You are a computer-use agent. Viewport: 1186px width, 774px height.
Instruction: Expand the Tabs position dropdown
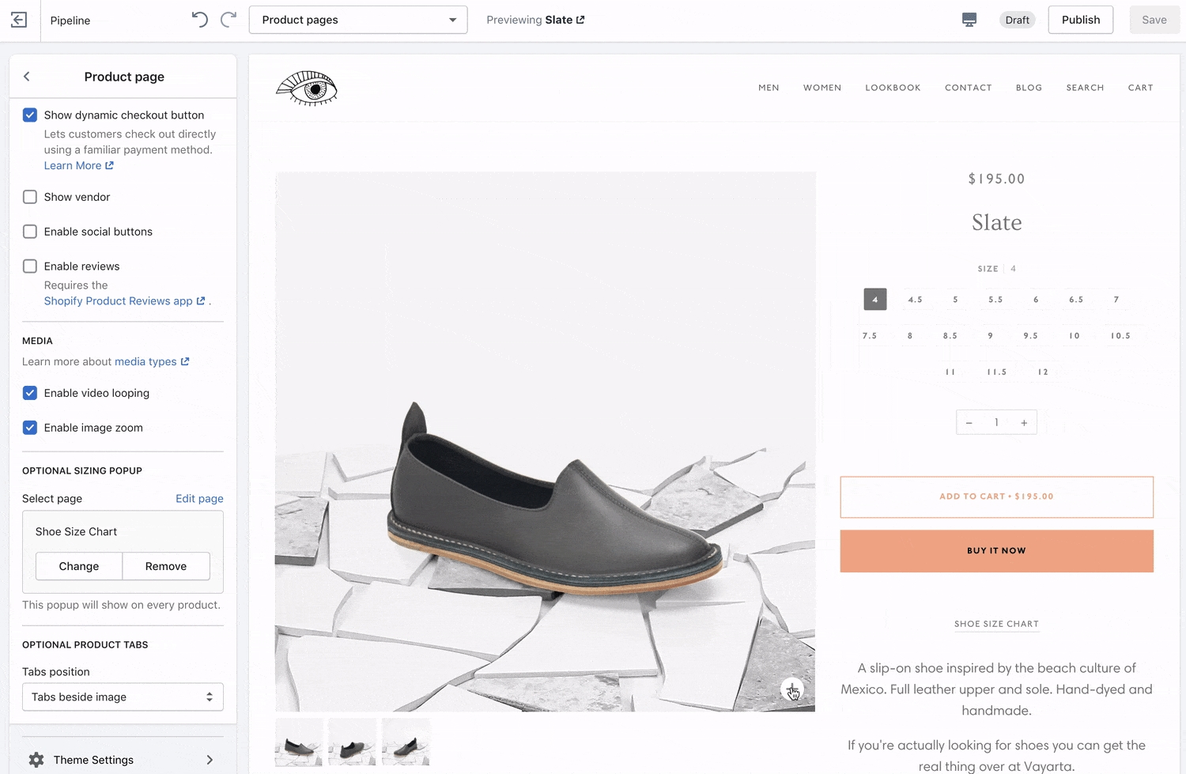(123, 697)
